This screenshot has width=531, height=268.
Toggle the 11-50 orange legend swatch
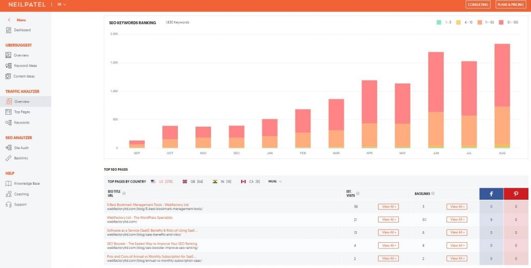480,22
